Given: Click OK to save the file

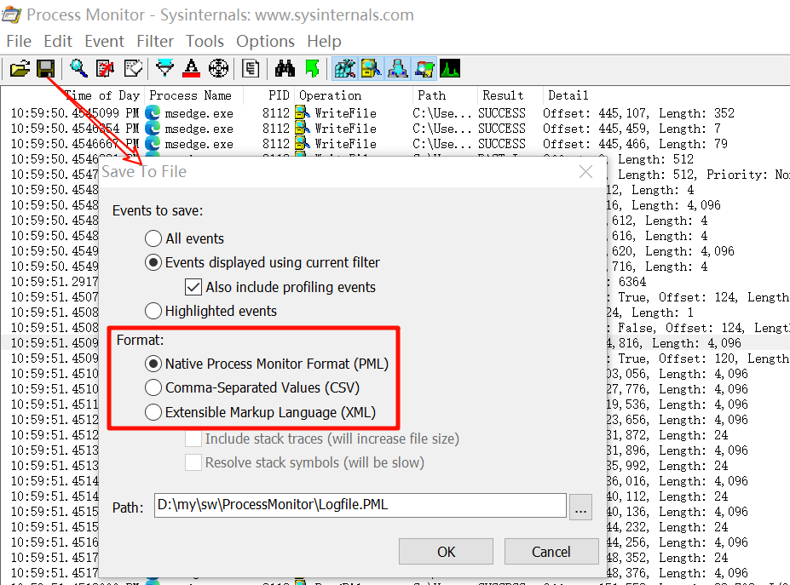Looking at the screenshot, I should [446, 552].
